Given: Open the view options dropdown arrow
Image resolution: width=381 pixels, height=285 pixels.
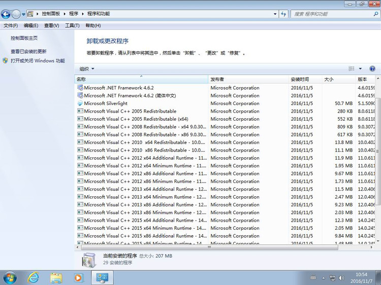Looking at the screenshot, I should click(x=360, y=68).
